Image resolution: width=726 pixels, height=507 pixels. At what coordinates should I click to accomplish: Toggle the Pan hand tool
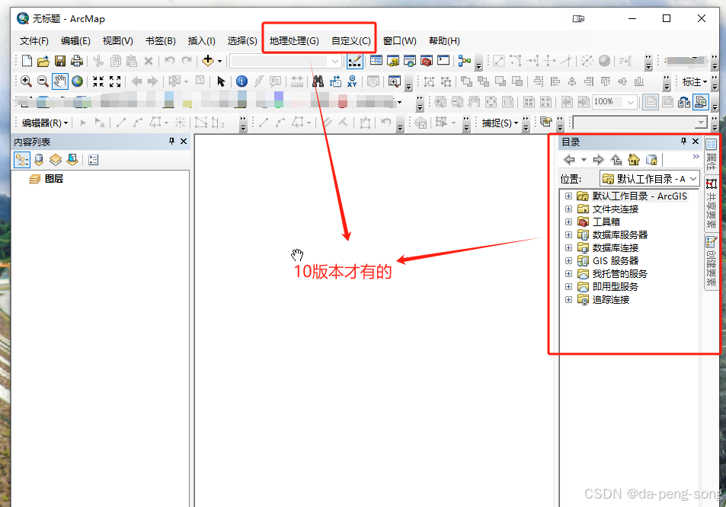[x=59, y=81]
